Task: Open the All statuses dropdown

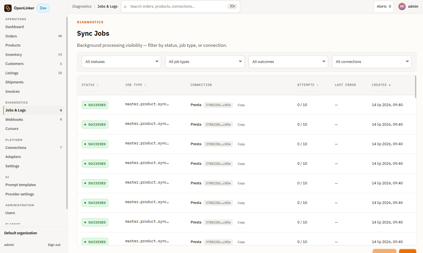Action: click(122, 62)
